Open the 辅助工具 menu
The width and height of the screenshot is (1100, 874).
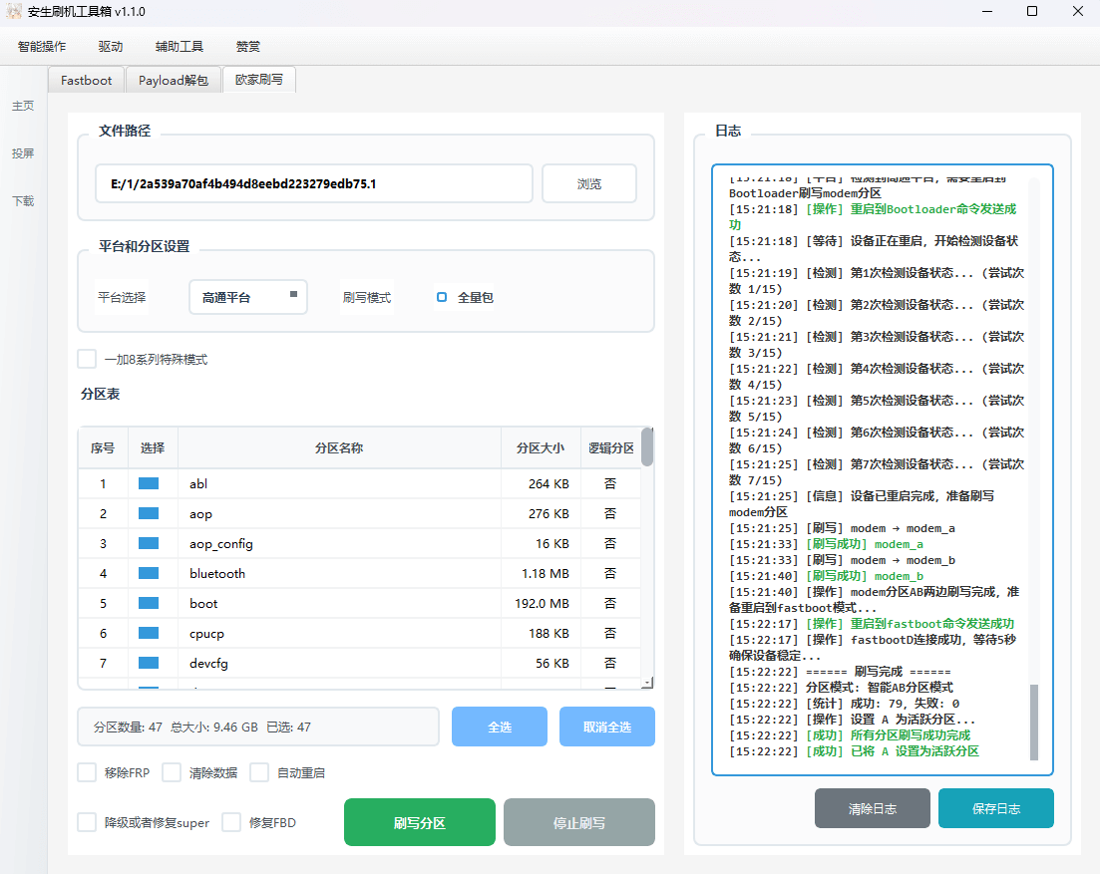coord(179,46)
